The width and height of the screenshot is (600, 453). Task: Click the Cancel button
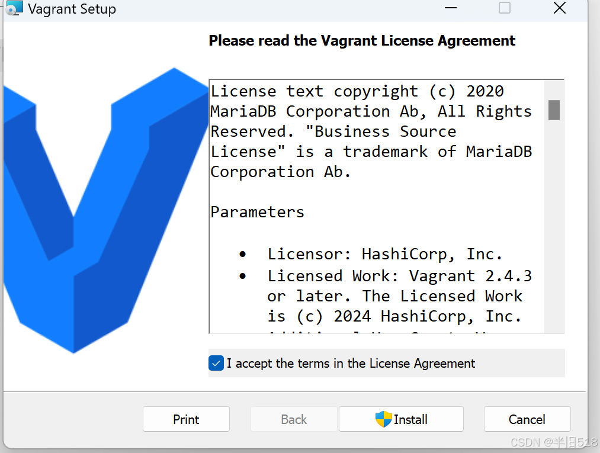527,419
